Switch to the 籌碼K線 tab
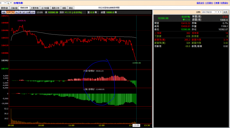The width and height of the screenshot is (230, 128). point(4,8)
